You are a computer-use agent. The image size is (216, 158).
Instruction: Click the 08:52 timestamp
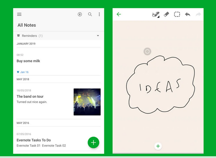[20, 55]
